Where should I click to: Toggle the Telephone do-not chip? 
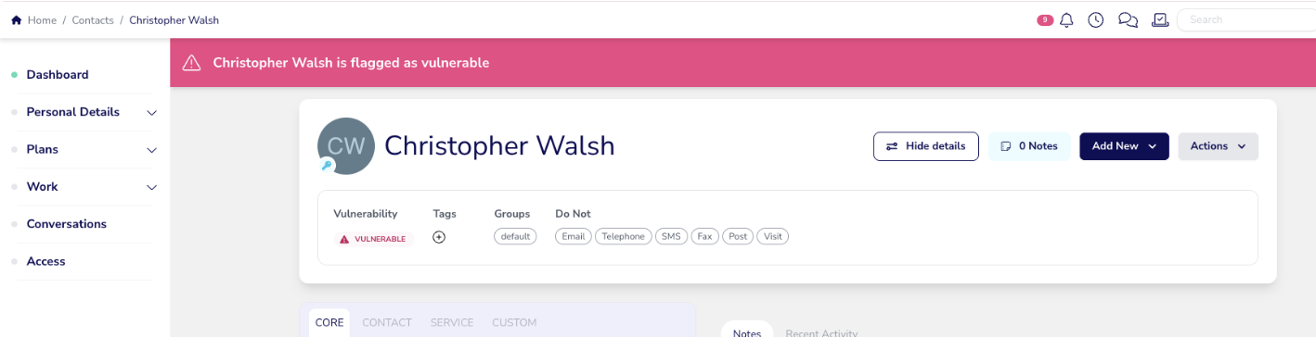point(623,237)
